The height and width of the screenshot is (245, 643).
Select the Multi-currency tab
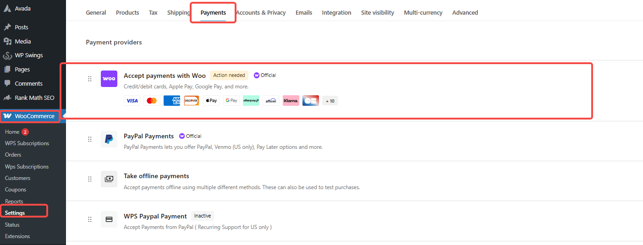tap(423, 13)
